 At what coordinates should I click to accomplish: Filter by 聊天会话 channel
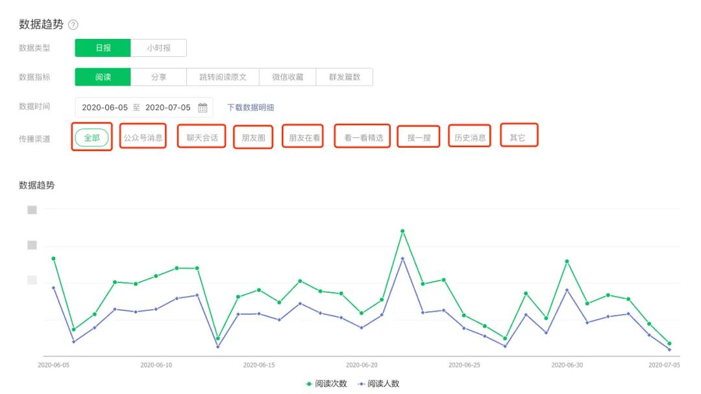(x=202, y=137)
